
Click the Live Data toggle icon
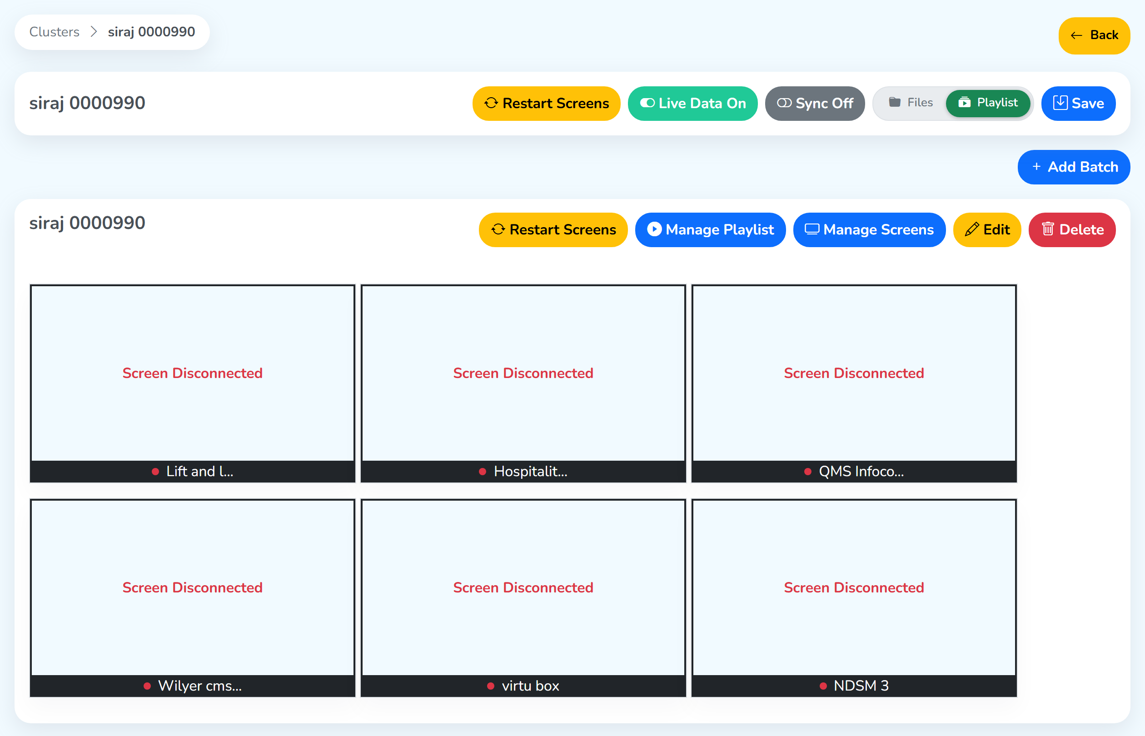[x=647, y=103]
